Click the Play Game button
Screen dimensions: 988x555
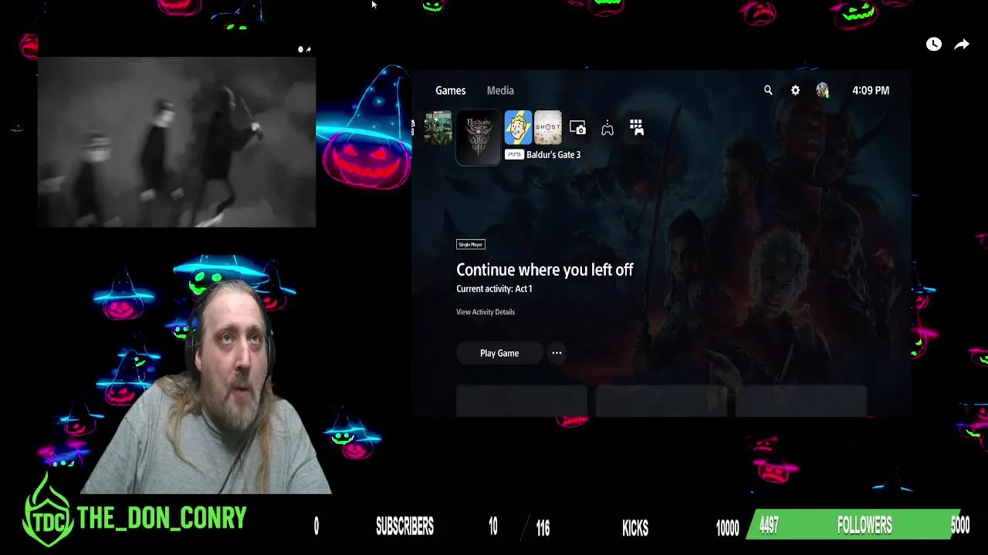[499, 353]
